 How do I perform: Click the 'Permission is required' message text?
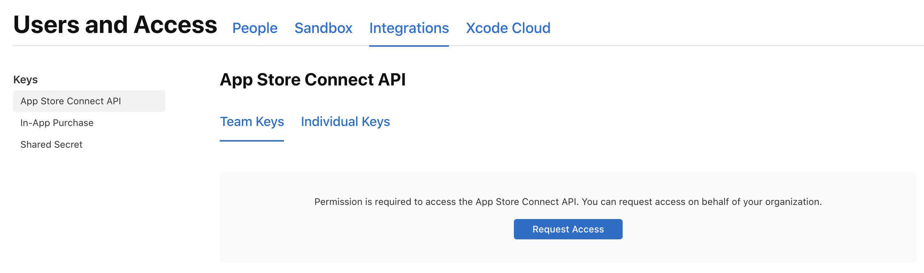click(568, 202)
